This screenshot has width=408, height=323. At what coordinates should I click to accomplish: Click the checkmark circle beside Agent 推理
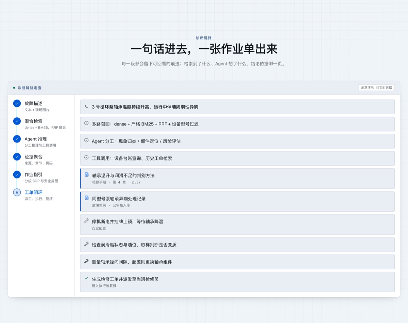[x=17, y=139]
